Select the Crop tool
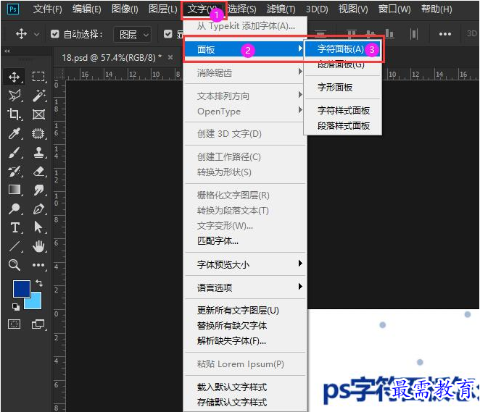 click(14, 114)
